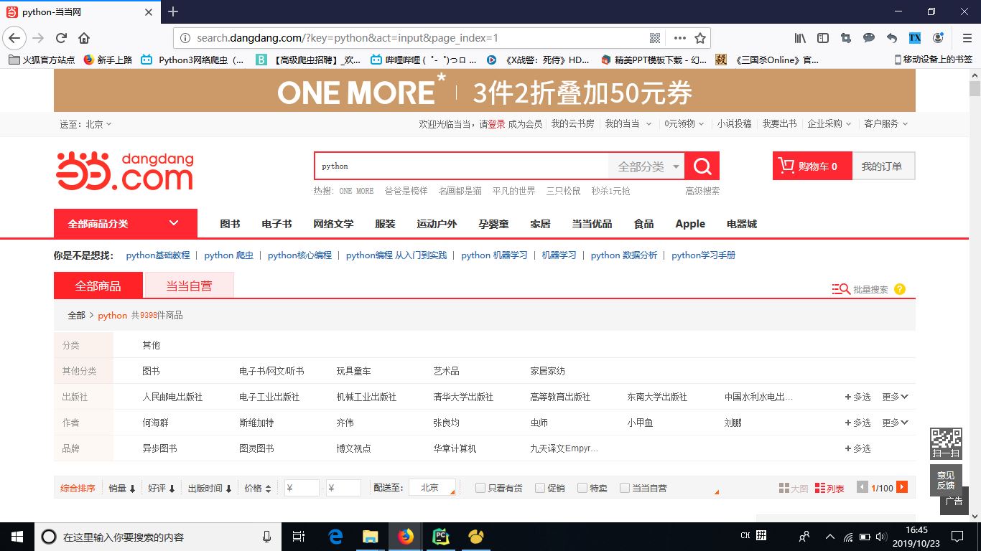
Task: Open 图书 navigation menu
Action: click(x=230, y=224)
